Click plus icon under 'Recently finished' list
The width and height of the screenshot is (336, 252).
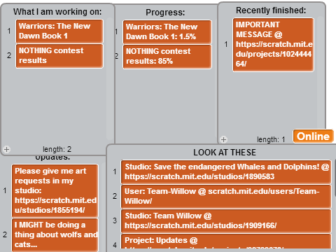click(x=223, y=139)
